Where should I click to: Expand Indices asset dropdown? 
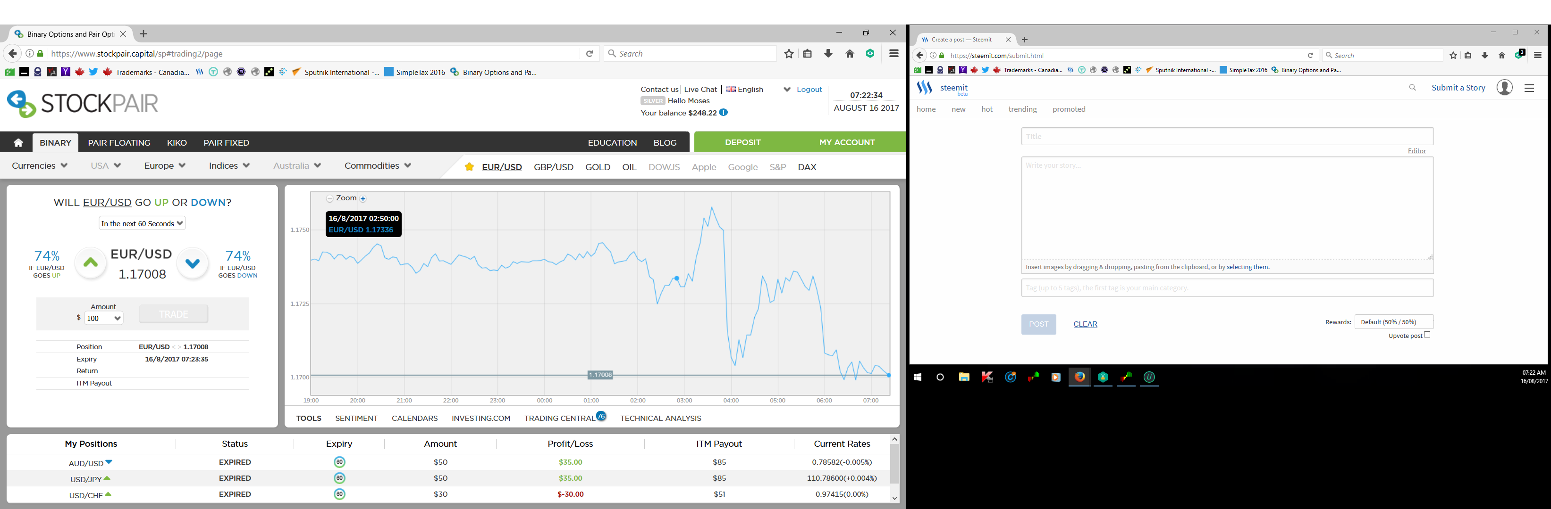(x=229, y=166)
